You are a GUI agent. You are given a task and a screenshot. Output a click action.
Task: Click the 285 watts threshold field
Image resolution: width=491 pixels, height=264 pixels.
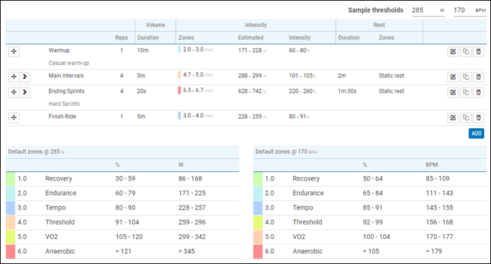428,10
